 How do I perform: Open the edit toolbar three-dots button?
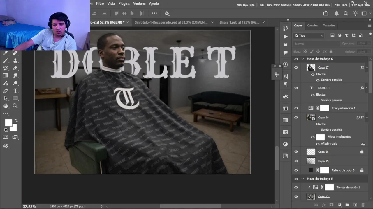pos(6,113)
